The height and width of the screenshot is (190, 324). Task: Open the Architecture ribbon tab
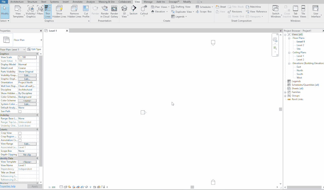tap(17, 2)
